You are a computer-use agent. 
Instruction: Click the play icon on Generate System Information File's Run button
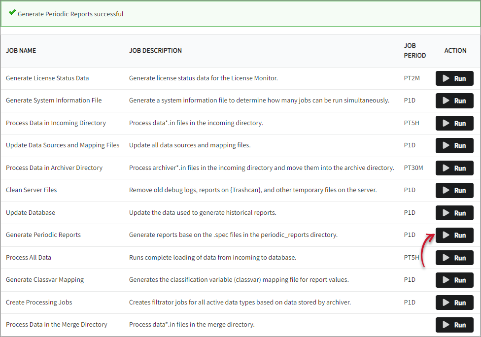(447, 101)
